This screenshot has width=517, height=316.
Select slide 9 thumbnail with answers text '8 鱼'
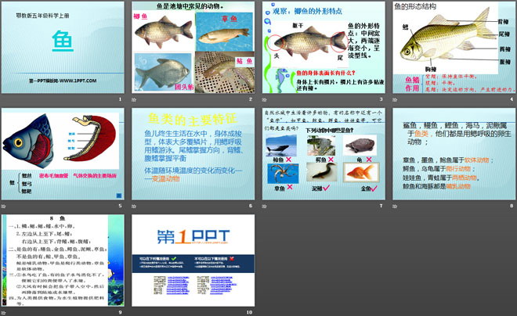click(63, 260)
